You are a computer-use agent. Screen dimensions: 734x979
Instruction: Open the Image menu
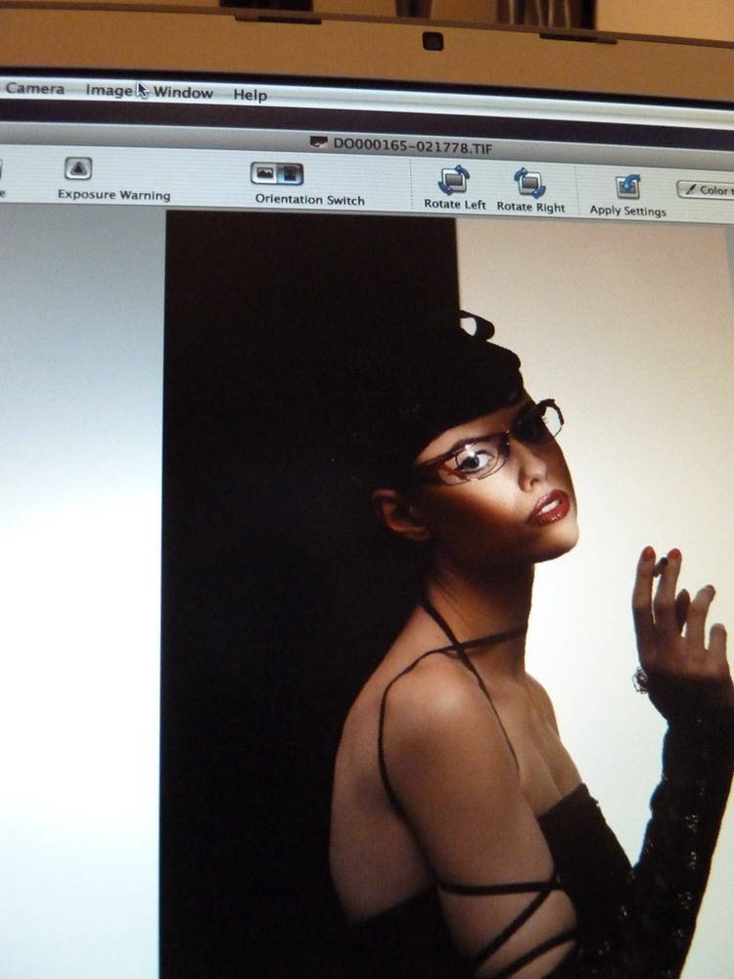click(109, 90)
